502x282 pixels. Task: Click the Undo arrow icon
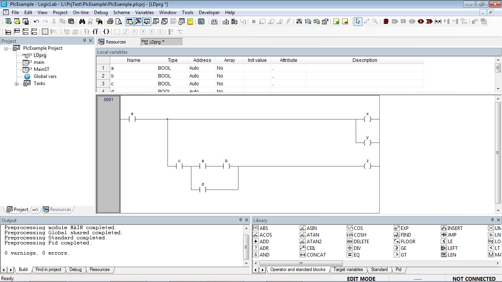click(36, 22)
